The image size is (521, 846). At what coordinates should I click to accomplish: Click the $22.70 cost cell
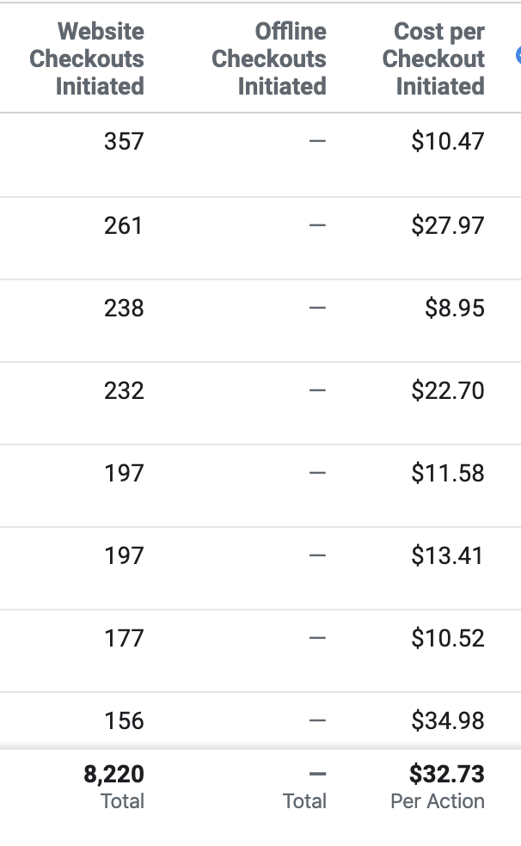448,390
